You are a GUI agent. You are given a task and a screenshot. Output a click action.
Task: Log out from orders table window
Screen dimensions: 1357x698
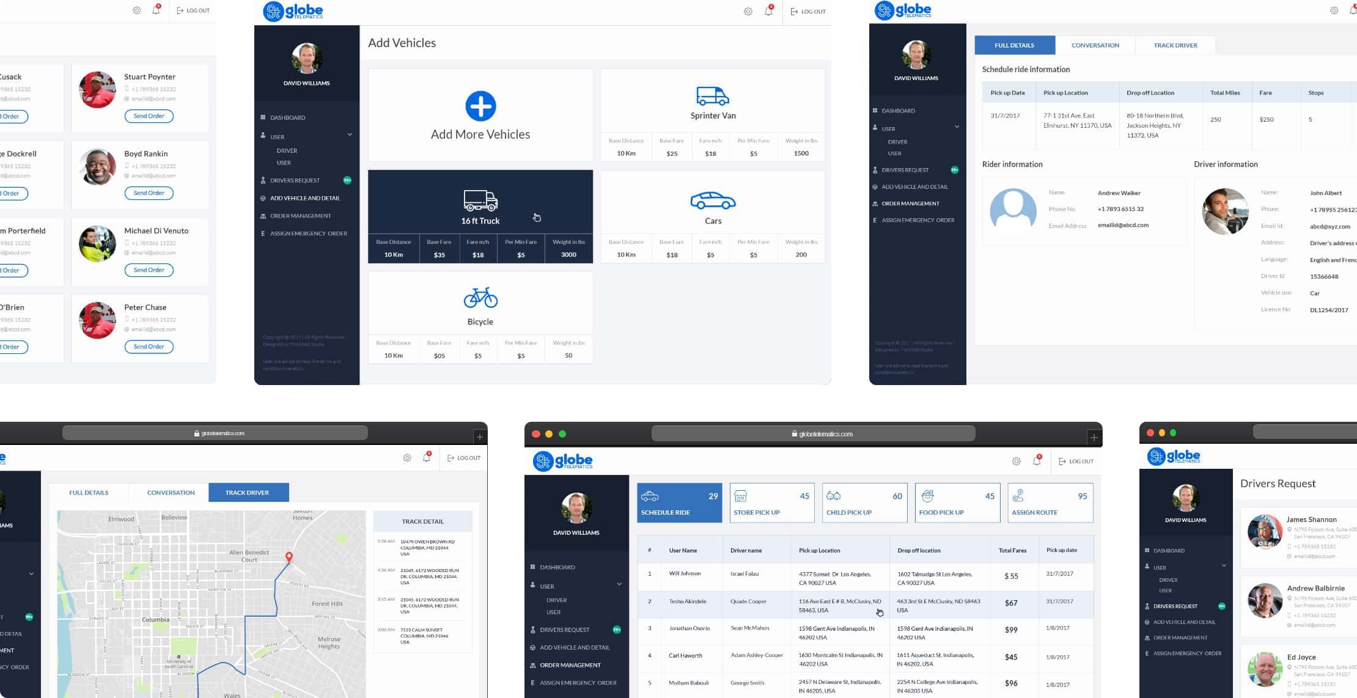[x=1076, y=461]
